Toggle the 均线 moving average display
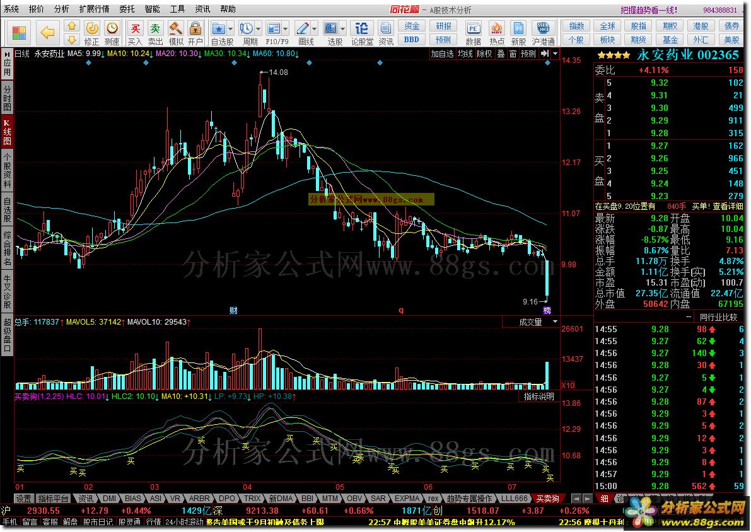 pos(465,54)
